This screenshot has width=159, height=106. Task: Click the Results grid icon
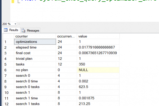pos(6,30)
